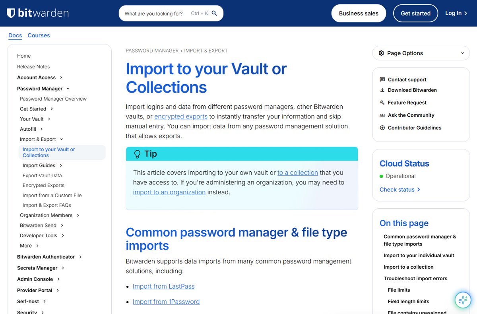Click the Page Options gear icon
This screenshot has height=314, width=477.
click(381, 53)
